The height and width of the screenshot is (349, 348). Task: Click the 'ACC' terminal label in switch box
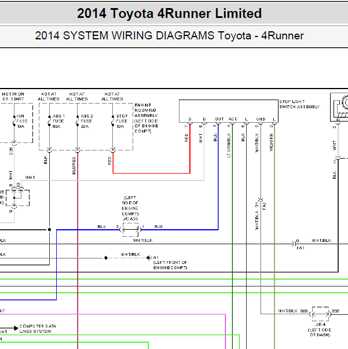click(x=233, y=119)
